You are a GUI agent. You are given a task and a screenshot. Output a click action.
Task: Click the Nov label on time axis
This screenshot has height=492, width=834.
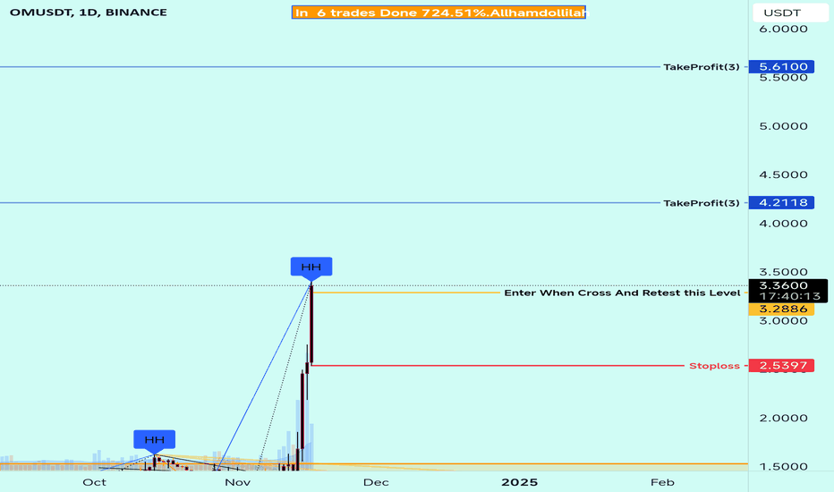[237, 482]
